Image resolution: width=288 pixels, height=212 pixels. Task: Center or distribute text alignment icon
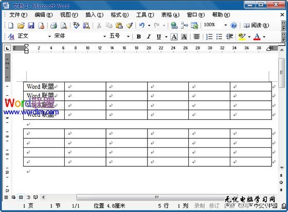coord(196,37)
